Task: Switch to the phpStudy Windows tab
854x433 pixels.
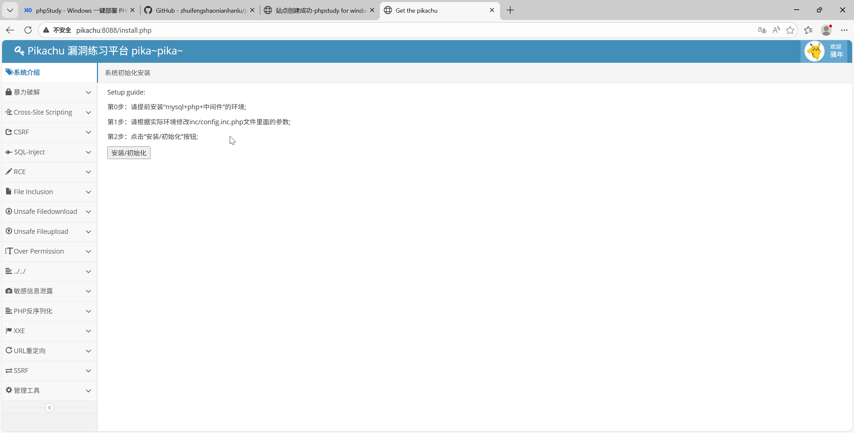Action: (76, 10)
